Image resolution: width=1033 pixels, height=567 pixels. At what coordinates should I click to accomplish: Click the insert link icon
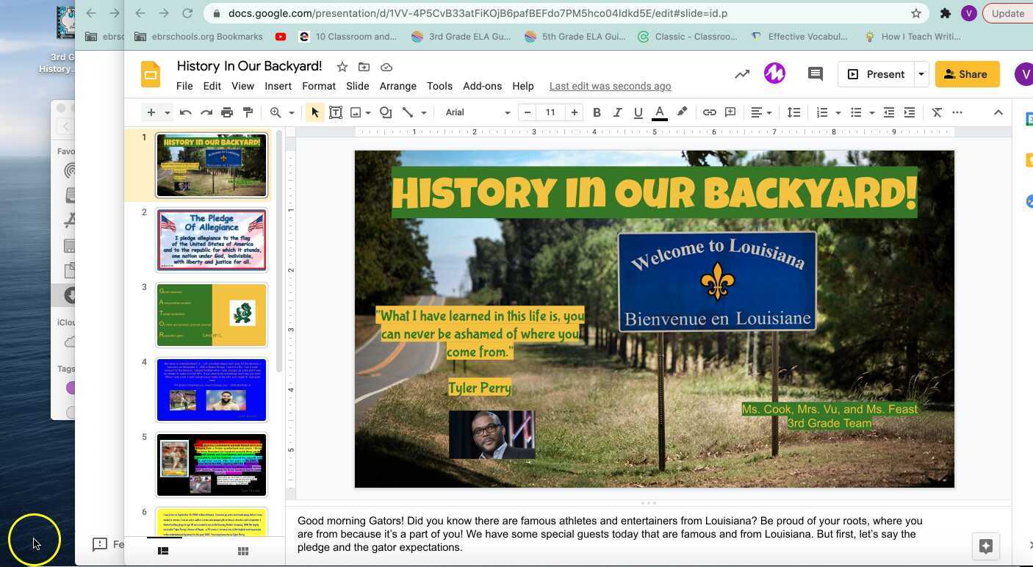point(709,112)
